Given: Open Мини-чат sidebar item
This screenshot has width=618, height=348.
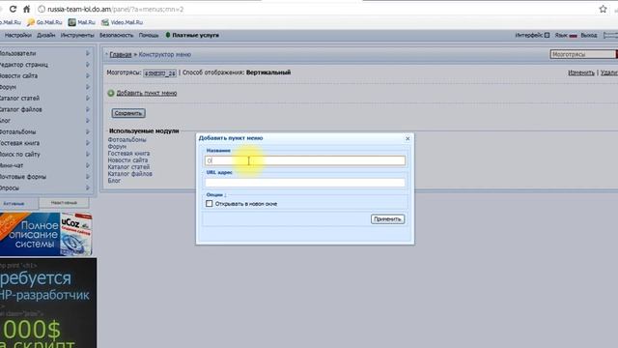Looking at the screenshot, I should (12, 165).
